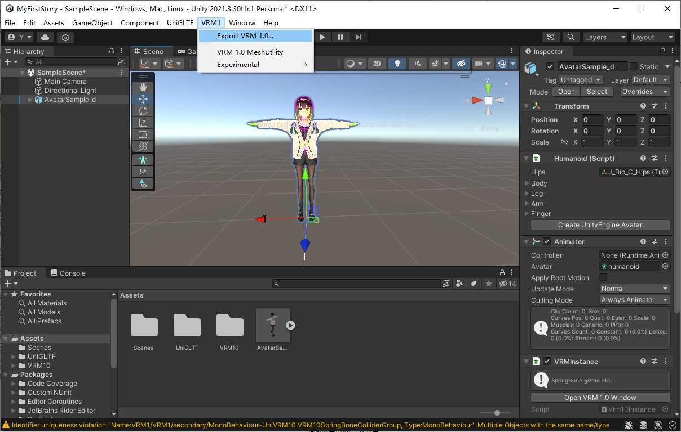Viewport: 681px width, 432px height.
Task: Enable Apply Root Motion checkbox
Action: click(x=603, y=278)
